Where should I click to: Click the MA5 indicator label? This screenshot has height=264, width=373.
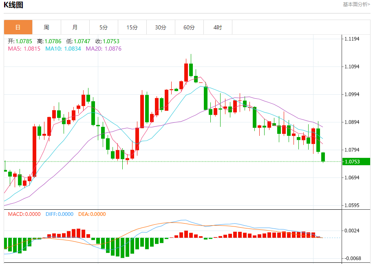click(x=24, y=49)
